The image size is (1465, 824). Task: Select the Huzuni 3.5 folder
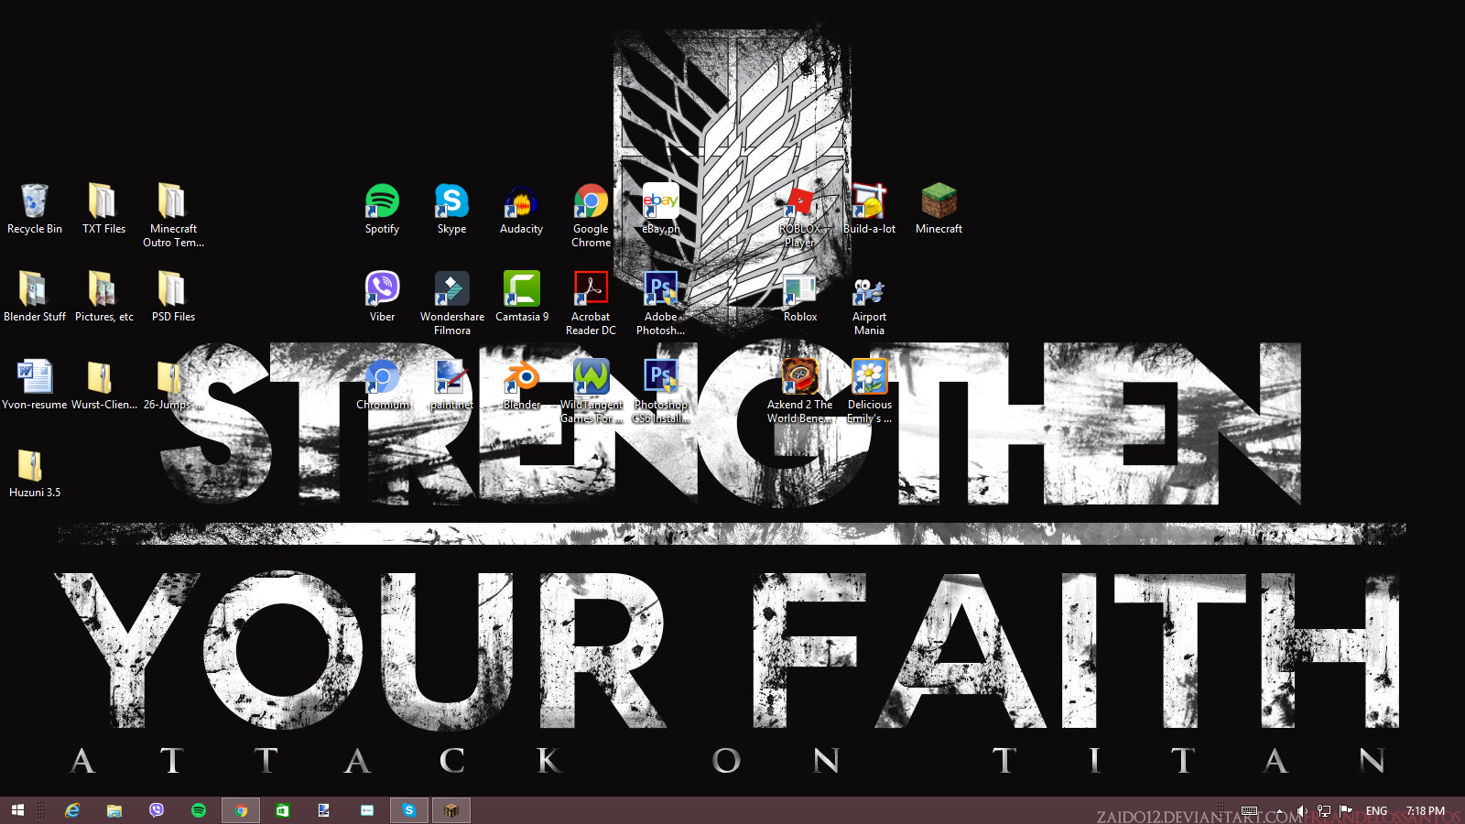tap(34, 472)
